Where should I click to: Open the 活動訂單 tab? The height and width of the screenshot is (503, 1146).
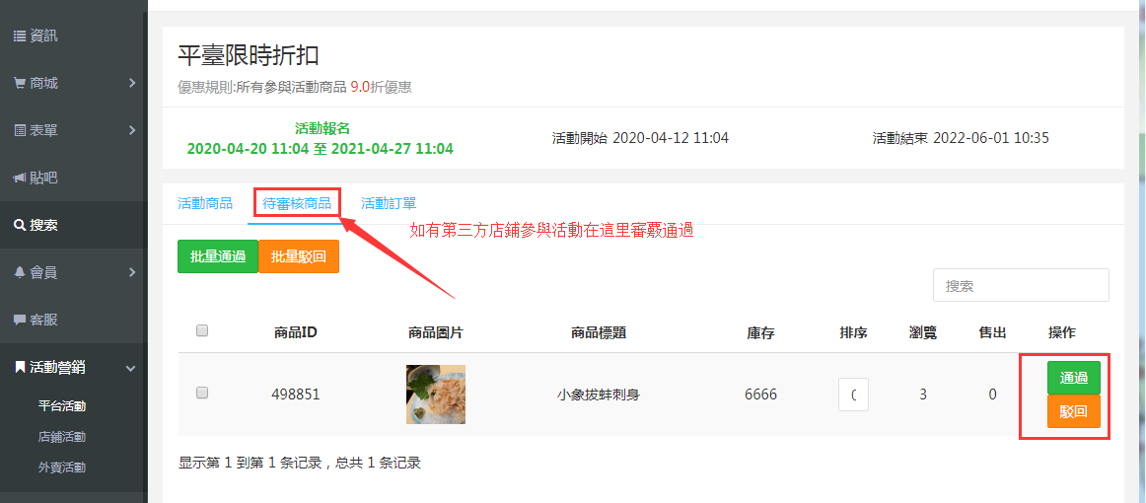(389, 203)
